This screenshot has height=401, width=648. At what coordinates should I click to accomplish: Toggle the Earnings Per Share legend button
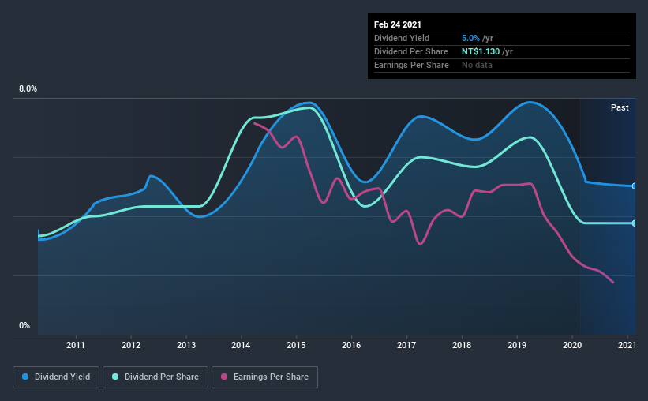click(x=264, y=377)
